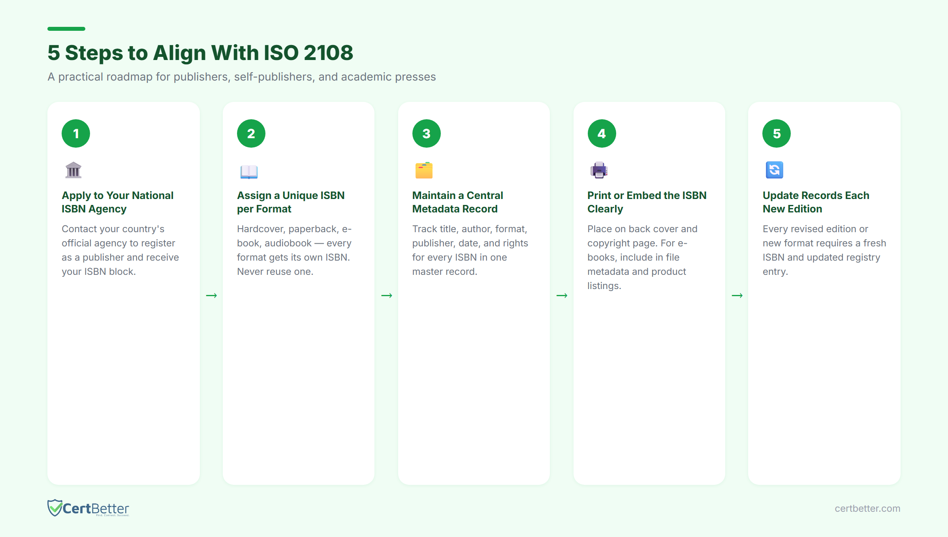Click the printer icon in step 4
This screenshot has width=948, height=537.
[x=599, y=170]
